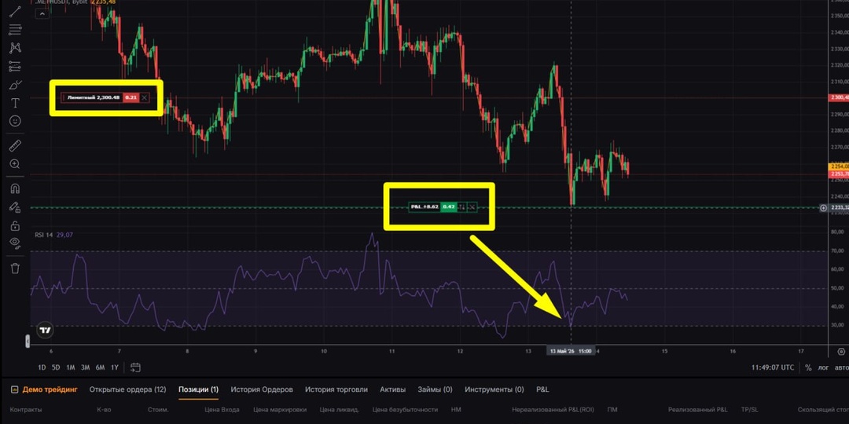Select the Лимитный 2,300.48 order label

(93, 98)
